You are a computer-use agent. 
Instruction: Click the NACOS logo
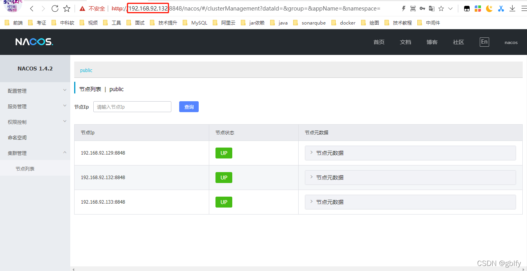tap(34, 42)
